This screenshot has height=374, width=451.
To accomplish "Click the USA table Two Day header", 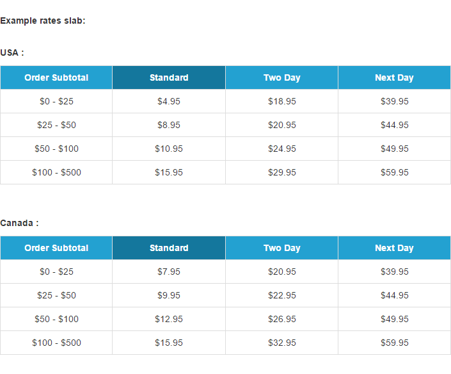I will [282, 77].
